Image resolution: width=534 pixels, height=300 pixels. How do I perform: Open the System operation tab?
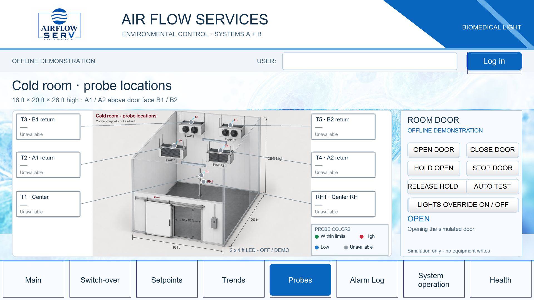(434, 279)
